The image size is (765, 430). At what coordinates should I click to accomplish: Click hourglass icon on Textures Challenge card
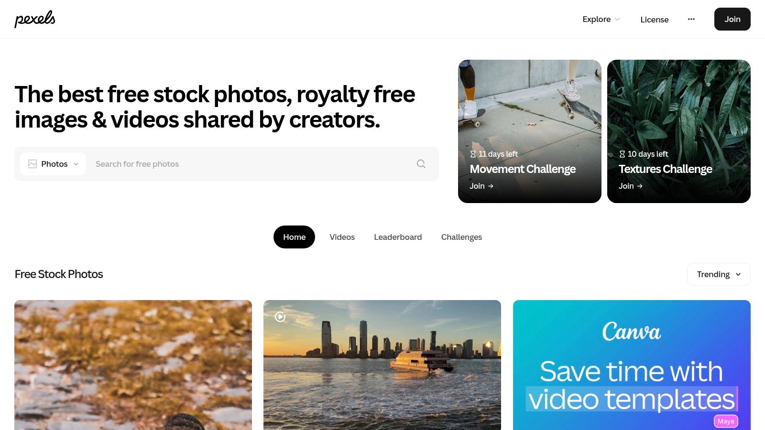click(622, 154)
